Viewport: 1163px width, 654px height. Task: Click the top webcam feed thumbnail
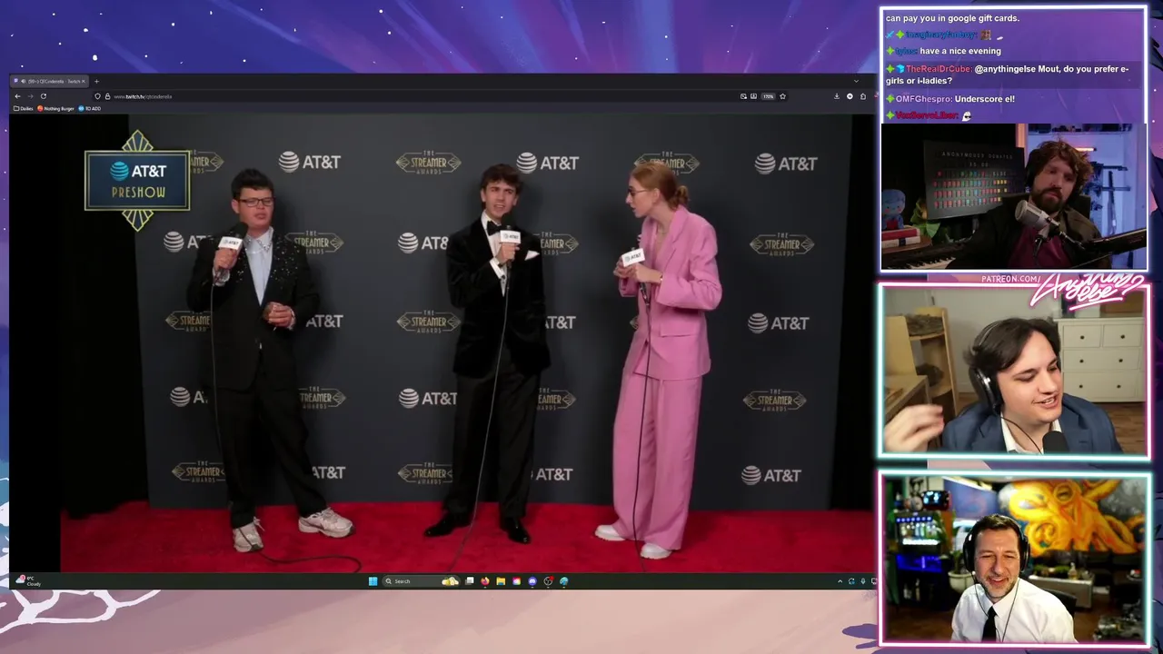click(x=1013, y=197)
